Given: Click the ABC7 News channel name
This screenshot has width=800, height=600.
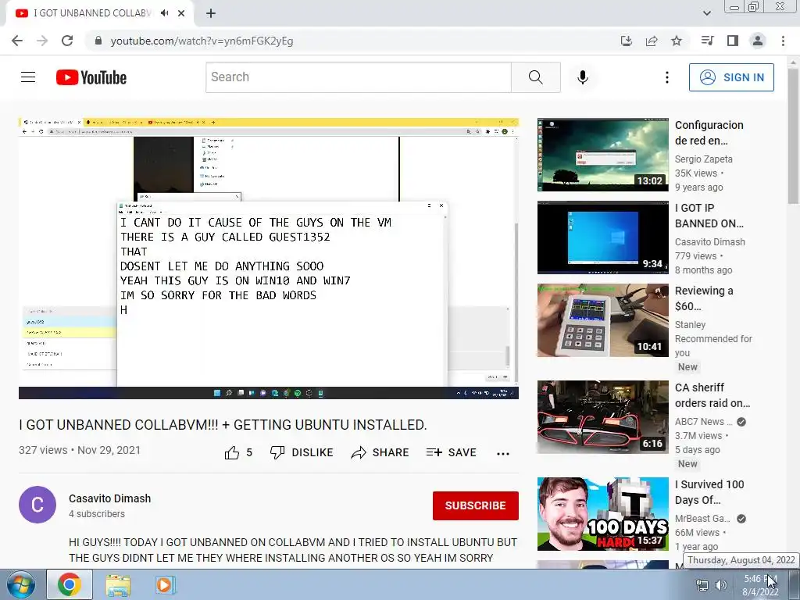Looking at the screenshot, I should coord(704,422).
